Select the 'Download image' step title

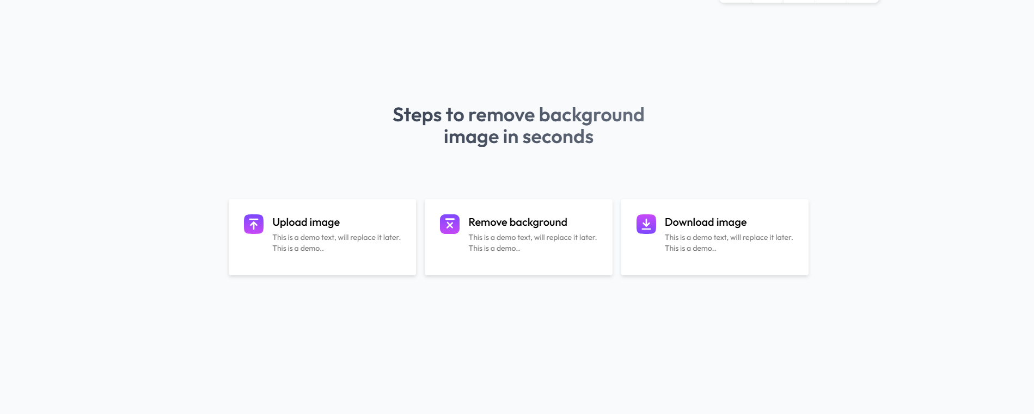705,222
